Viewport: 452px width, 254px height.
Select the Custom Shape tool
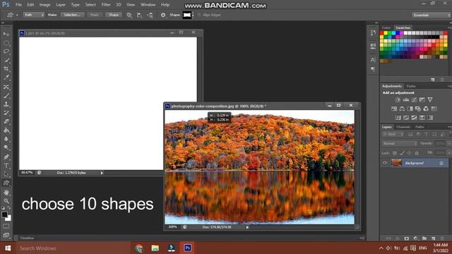pos(6,183)
